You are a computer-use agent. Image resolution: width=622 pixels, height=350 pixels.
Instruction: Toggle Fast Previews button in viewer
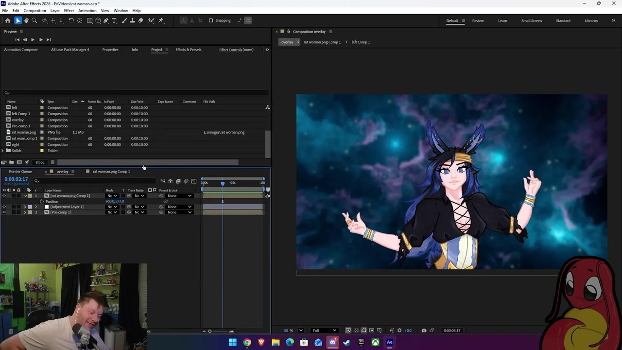[x=348, y=331]
